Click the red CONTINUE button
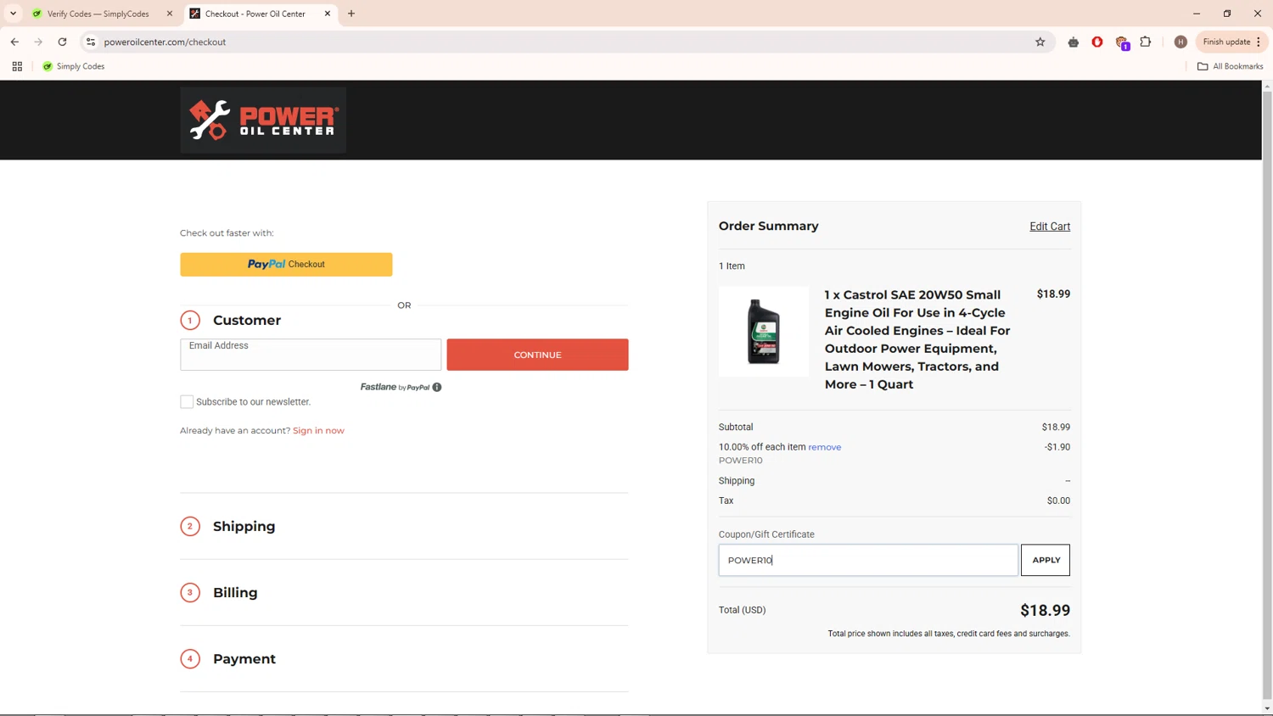Screen dimensions: 1273x716 [x=537, y=355]
